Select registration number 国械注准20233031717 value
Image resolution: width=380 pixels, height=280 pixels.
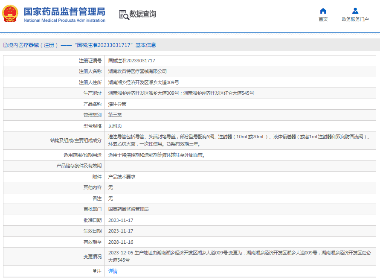(132, 61)
